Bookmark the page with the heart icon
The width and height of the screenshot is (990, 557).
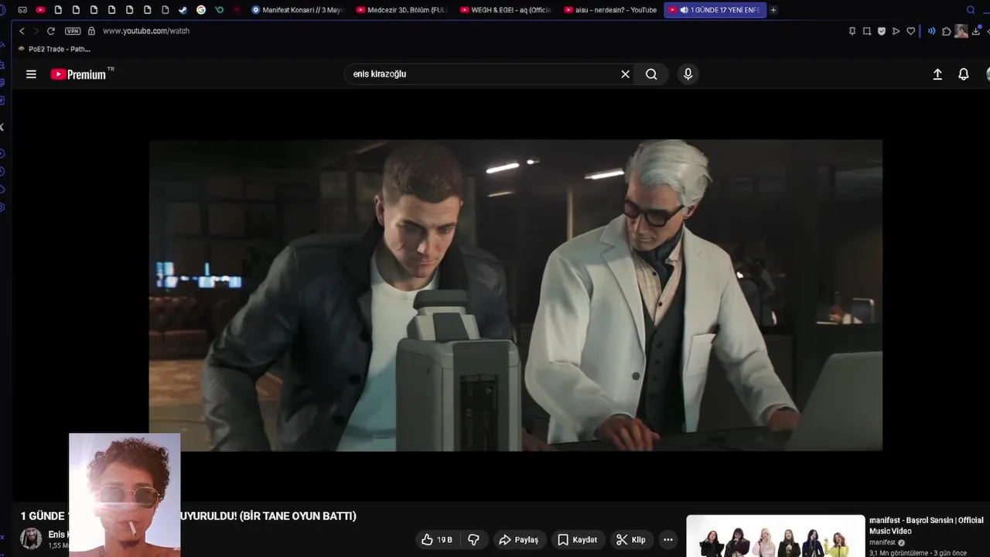click(x=911, y=31)
